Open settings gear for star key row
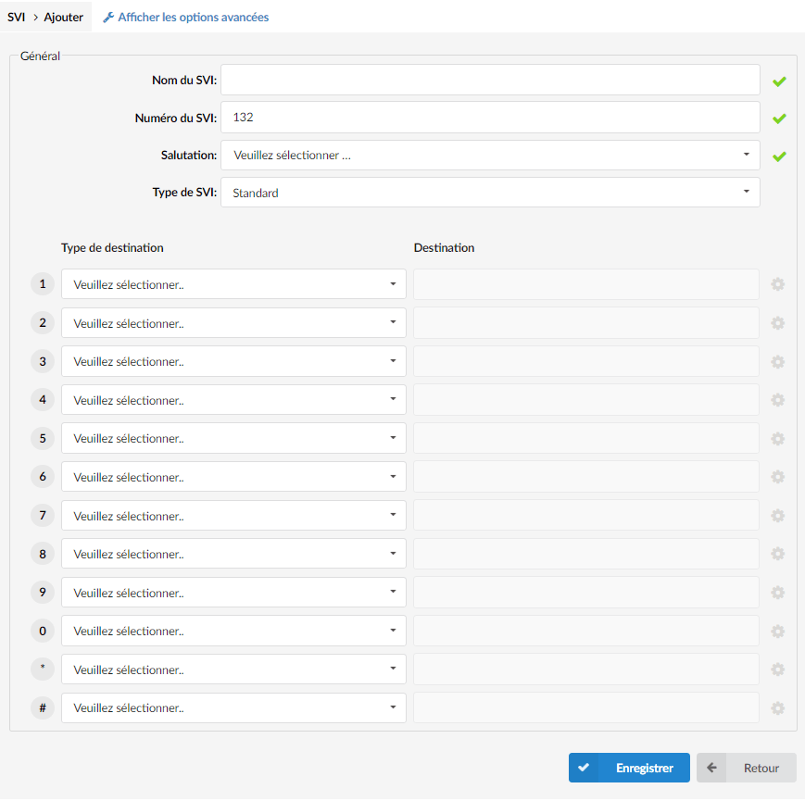Viewport: 805px width, 801px height. click(777, 670)
